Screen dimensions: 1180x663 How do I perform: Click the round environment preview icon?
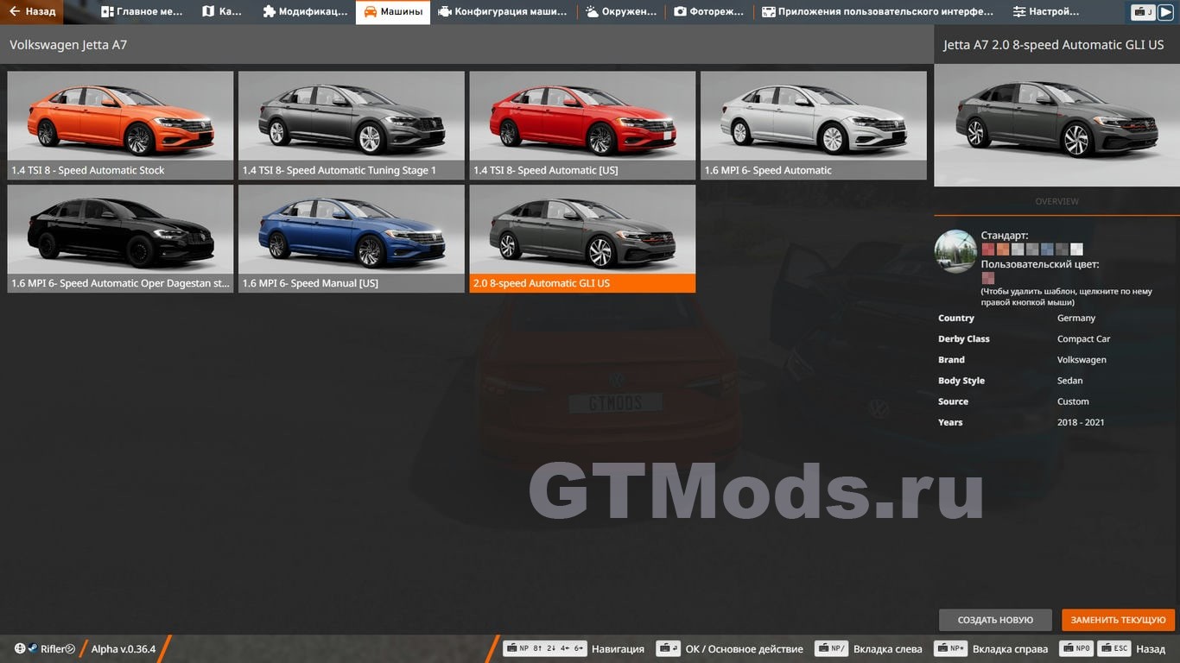pyautogui.click(x=955, y=251)
